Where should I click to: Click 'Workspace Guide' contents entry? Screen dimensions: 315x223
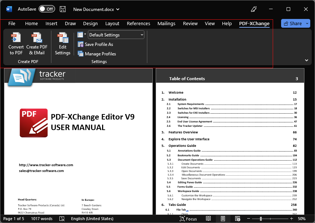pos(188,191)
